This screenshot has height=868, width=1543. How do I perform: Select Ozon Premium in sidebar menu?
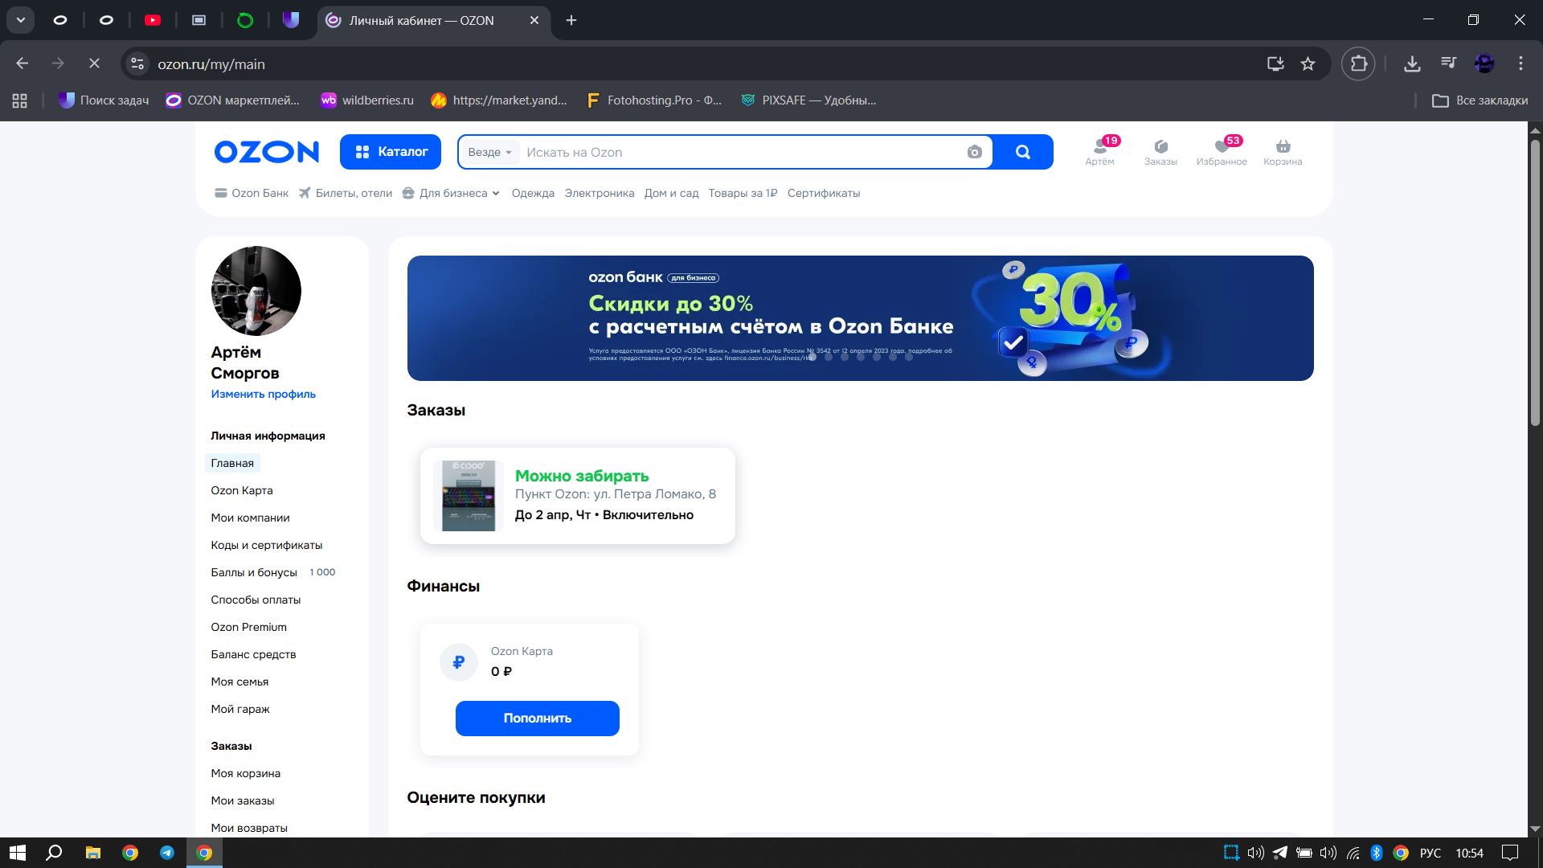[x=248, y=628]
